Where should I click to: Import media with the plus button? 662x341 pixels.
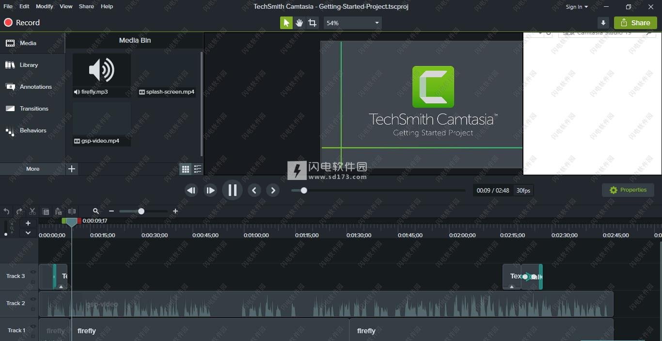click(x=72, y=169)
